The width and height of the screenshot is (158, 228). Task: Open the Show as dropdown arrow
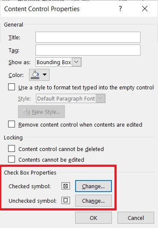[76, 62]
